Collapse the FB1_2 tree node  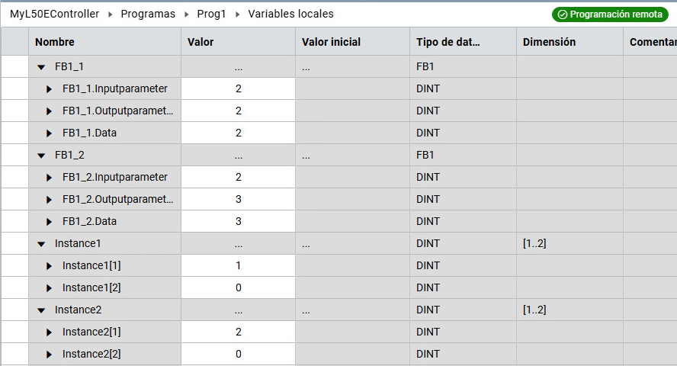pyautogui.click(x=41, y=156)
